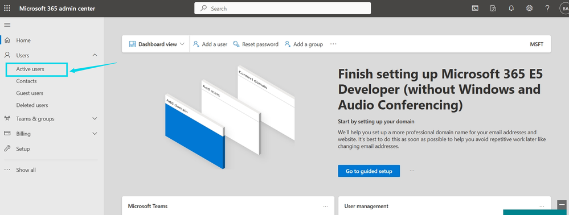This screenshot has width=569, height=215.
Task: Click Add a user command
Action: (x=210, y=44)
